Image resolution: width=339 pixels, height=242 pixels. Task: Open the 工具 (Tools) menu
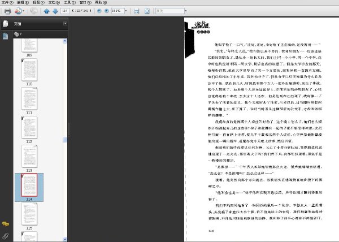click(69, 2)
